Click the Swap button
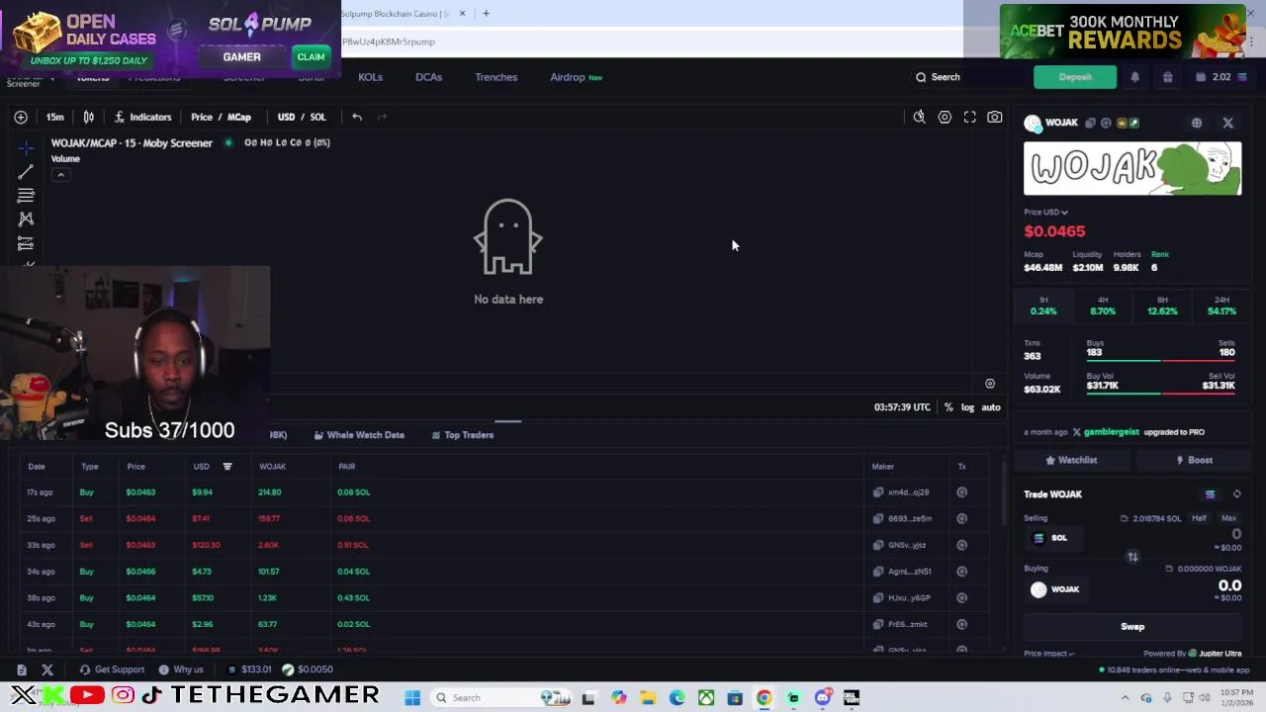Screen dimensions: 1266x712 coord(1132,627)
